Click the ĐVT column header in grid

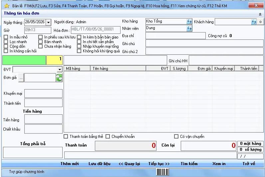tap(158, 69)
